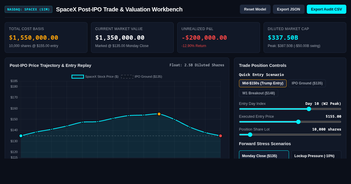Select Monday Close ($135) stress scenario
The height and width of the screenshot is (184, 351).
coord(264,155)
